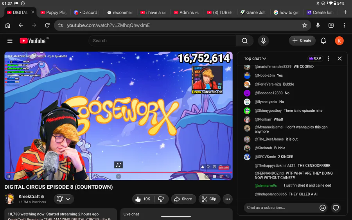The image size is (352, 220).
Task: Switch to the 'how to get' tab
Action: [x=287, y=13]
